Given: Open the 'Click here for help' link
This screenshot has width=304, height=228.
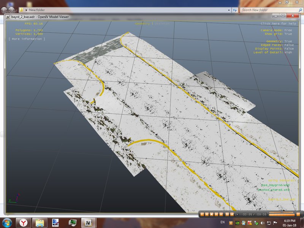Looking at the screenshot, I should (279, 24).
